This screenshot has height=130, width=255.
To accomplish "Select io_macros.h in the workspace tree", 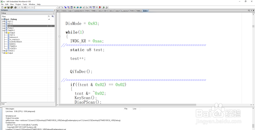I will point(15,39).
